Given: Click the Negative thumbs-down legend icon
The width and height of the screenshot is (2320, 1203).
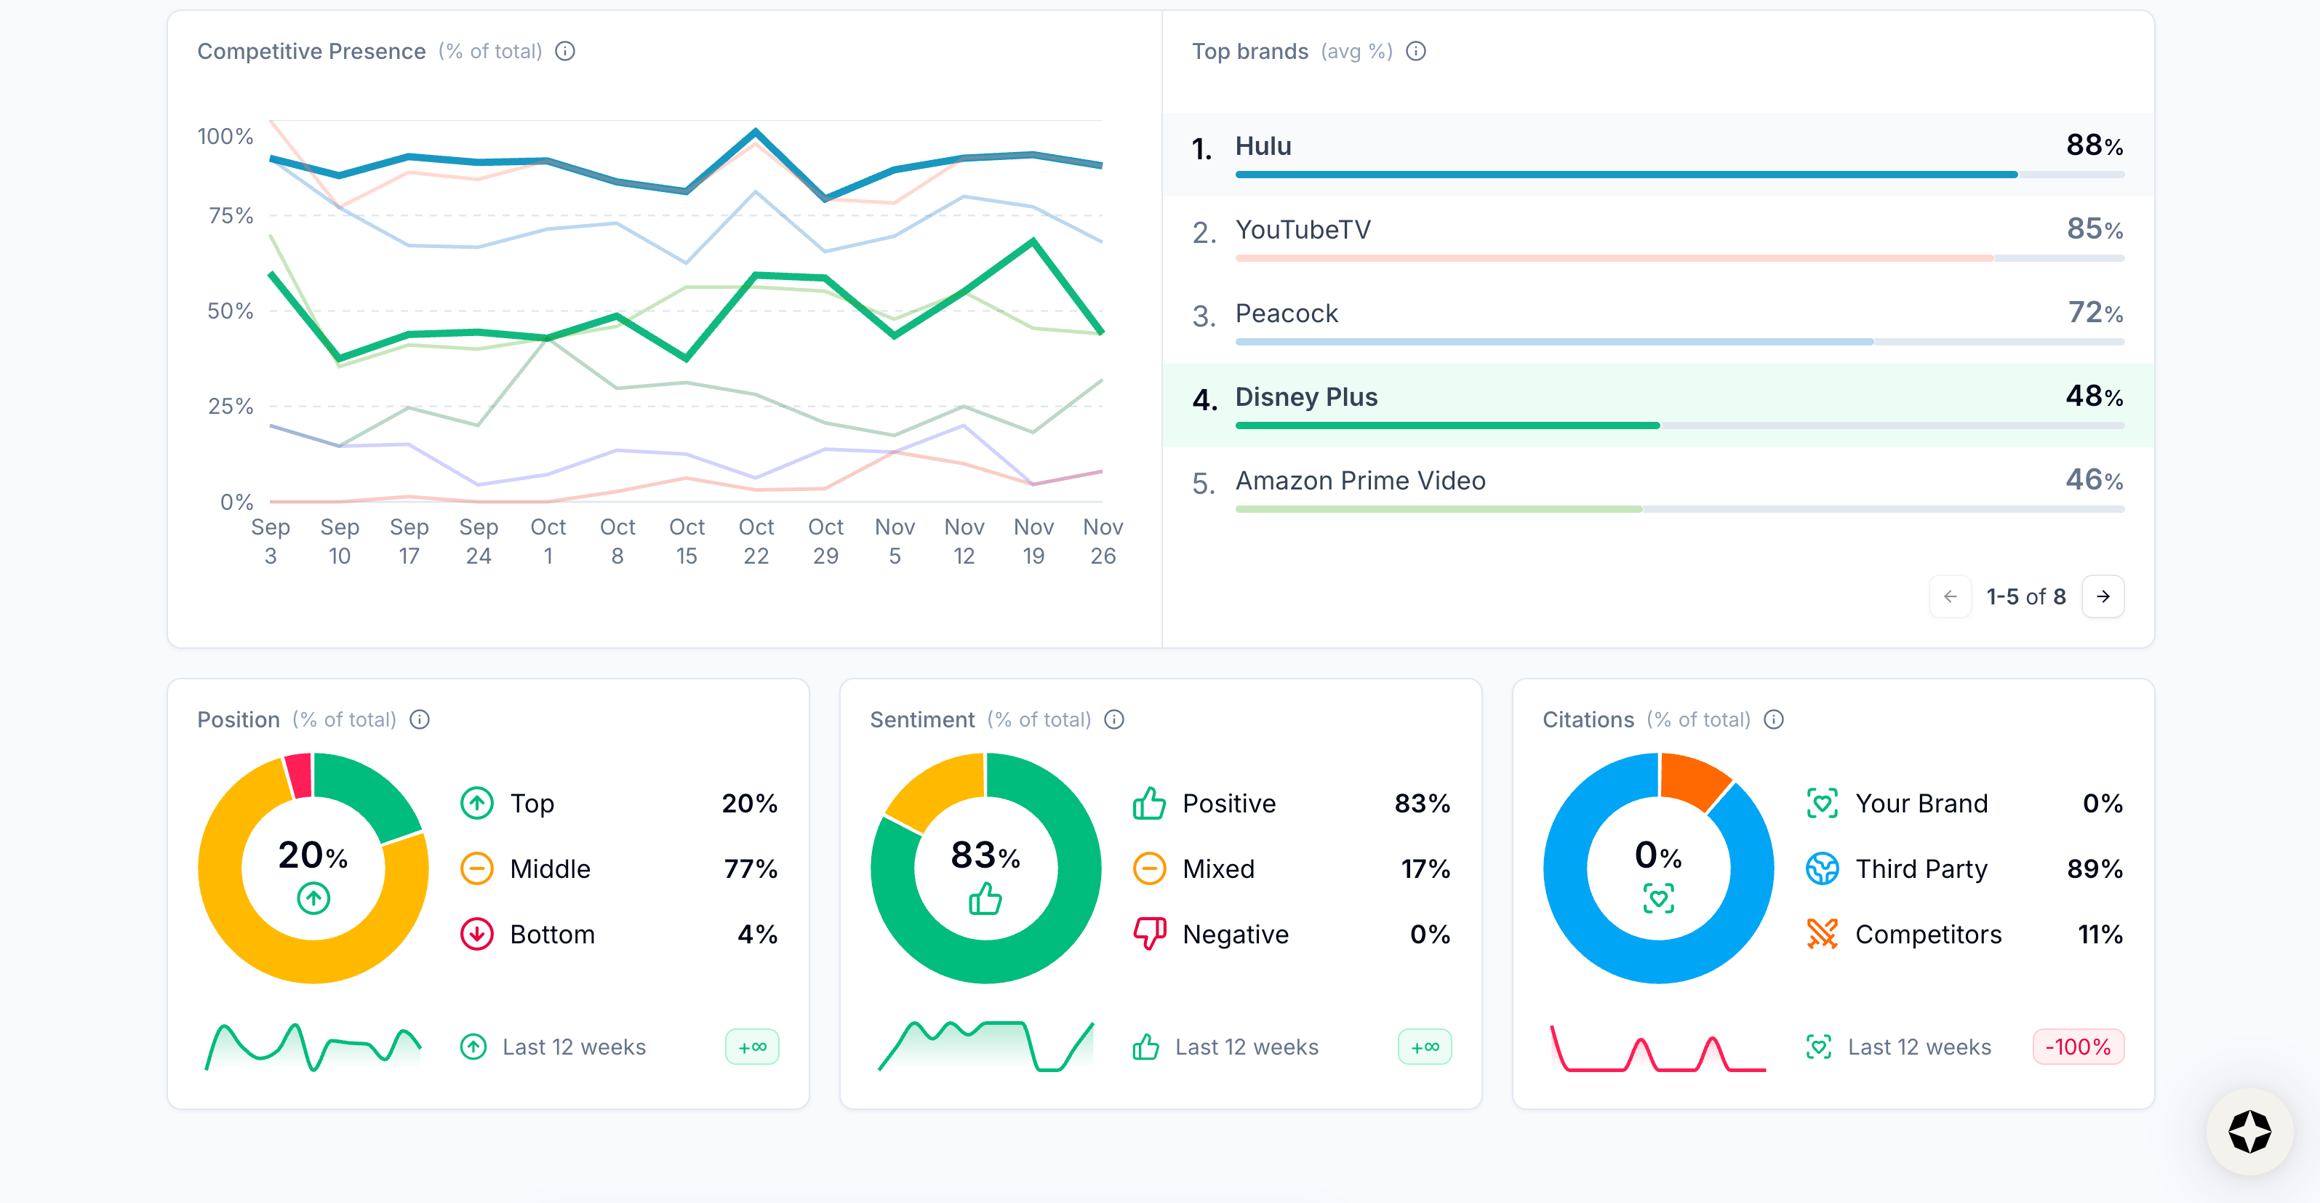Looking at the screenshot, I should coord(1149,934).
